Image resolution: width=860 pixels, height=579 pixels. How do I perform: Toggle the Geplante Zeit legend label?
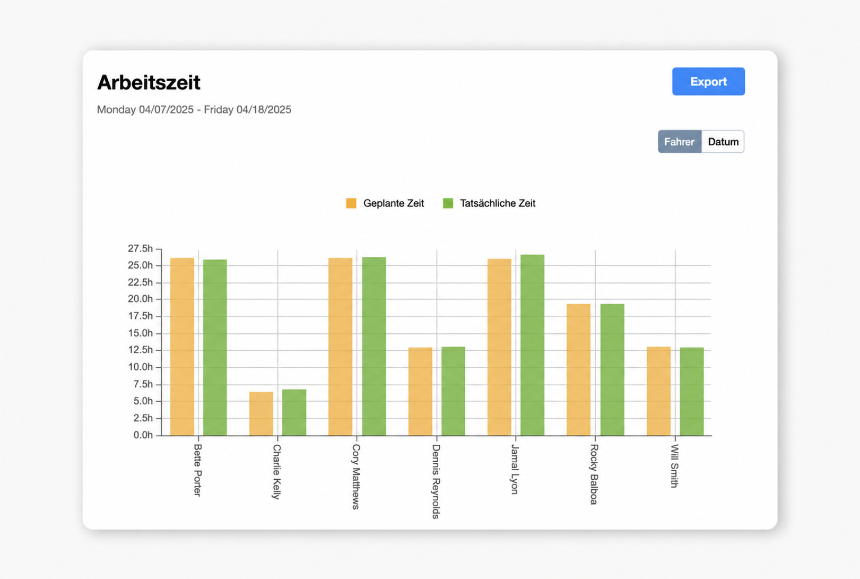coord(394,203)
